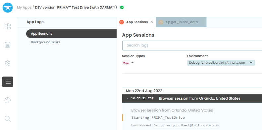Open the Theme palette sidebar icon
262x130 pixels.
8,100
